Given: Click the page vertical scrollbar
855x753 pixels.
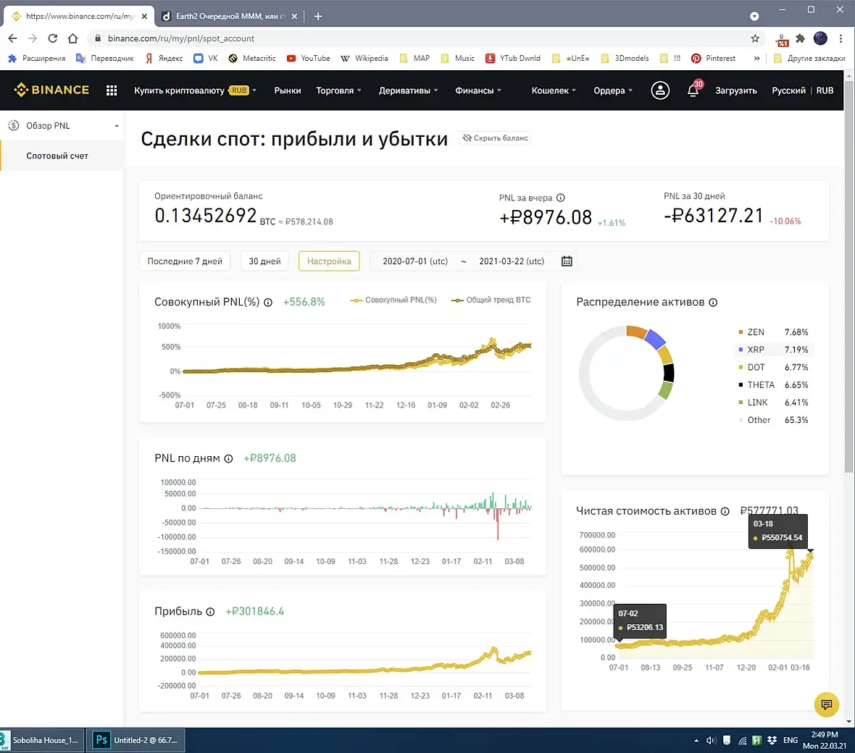Looking at the screenshot, I should pyautogui.click(x=849, y=278).
